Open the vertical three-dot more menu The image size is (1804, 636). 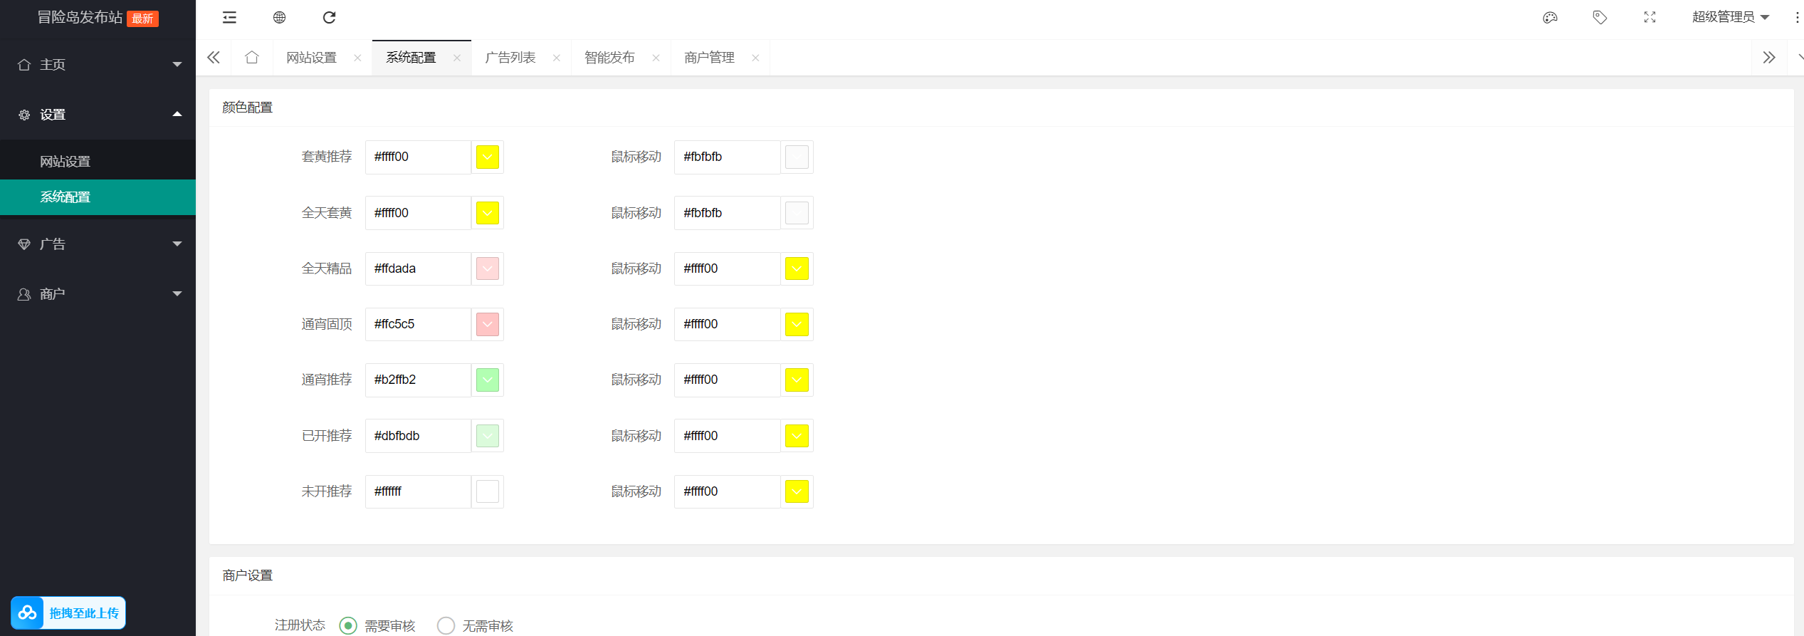[x=1797, y=18]
